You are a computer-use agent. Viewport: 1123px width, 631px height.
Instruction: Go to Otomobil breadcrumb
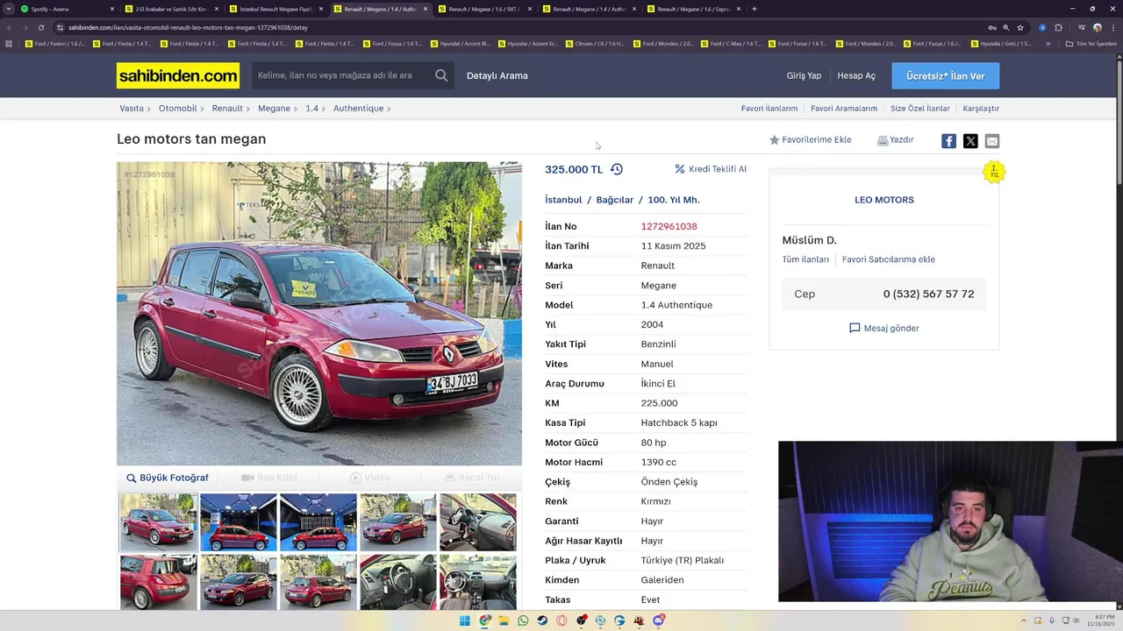pyautogui.click(x=177, y=109)
